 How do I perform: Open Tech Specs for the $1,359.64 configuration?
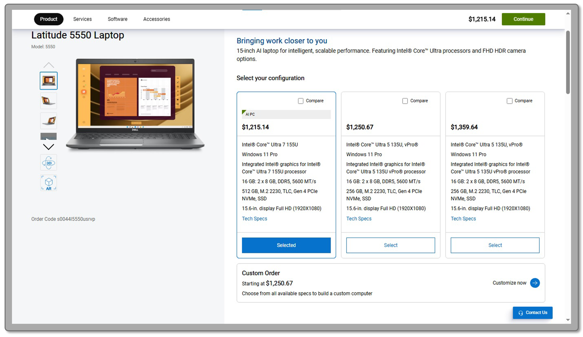pos(463,218)
